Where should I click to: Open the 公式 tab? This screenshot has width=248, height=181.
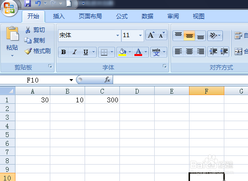pyautogui.click(x=122, y=16)
